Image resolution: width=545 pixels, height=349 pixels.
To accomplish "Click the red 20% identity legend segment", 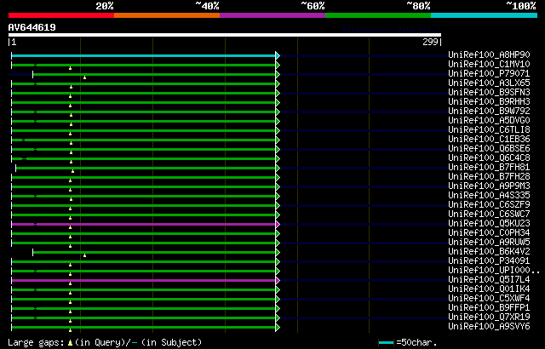I will [61, 15].
